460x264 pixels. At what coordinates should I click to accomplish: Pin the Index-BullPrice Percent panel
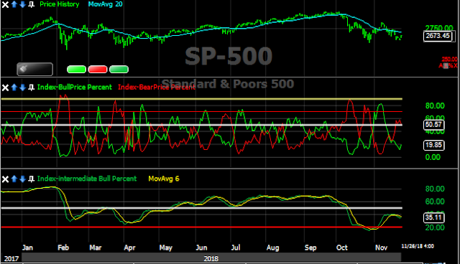point(31,88)
